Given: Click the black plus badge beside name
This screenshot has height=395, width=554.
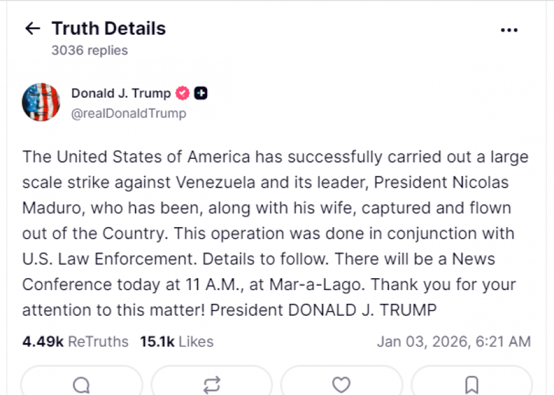Looking at the screenshot, I should pyautogui.click(x=201, y=93).
